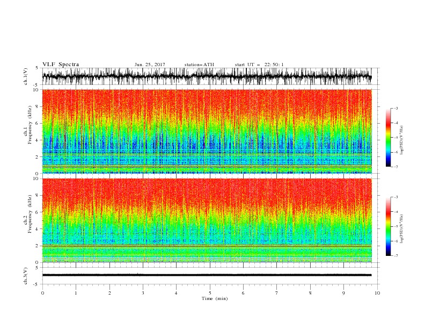Select the "start UT = 22:50:1" text
Image resolution: width=425 pixels, height=329 pixels.
259,65
